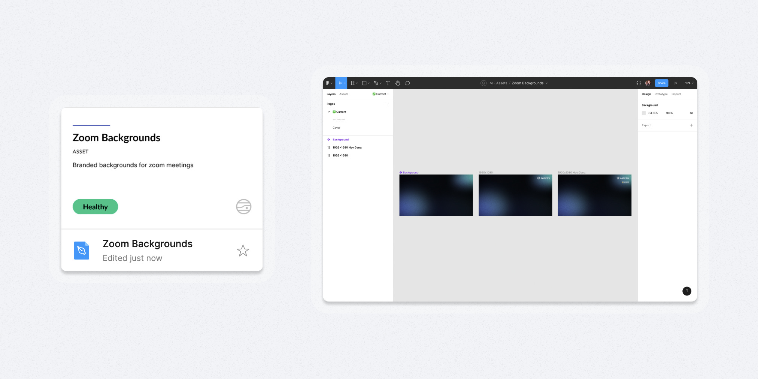Toggle visibility of the E5E5E5 background fill
The height and width of the screenshot is (379, 758).
691,113
